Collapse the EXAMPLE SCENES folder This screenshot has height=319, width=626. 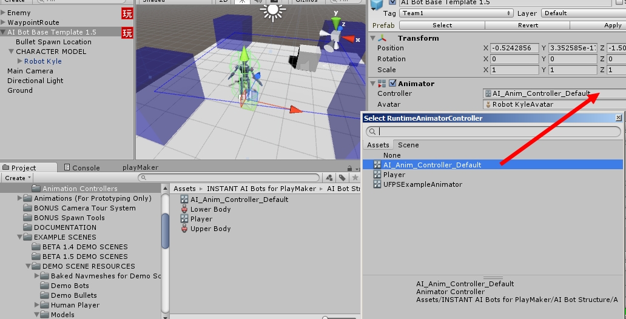pos(19,237)
